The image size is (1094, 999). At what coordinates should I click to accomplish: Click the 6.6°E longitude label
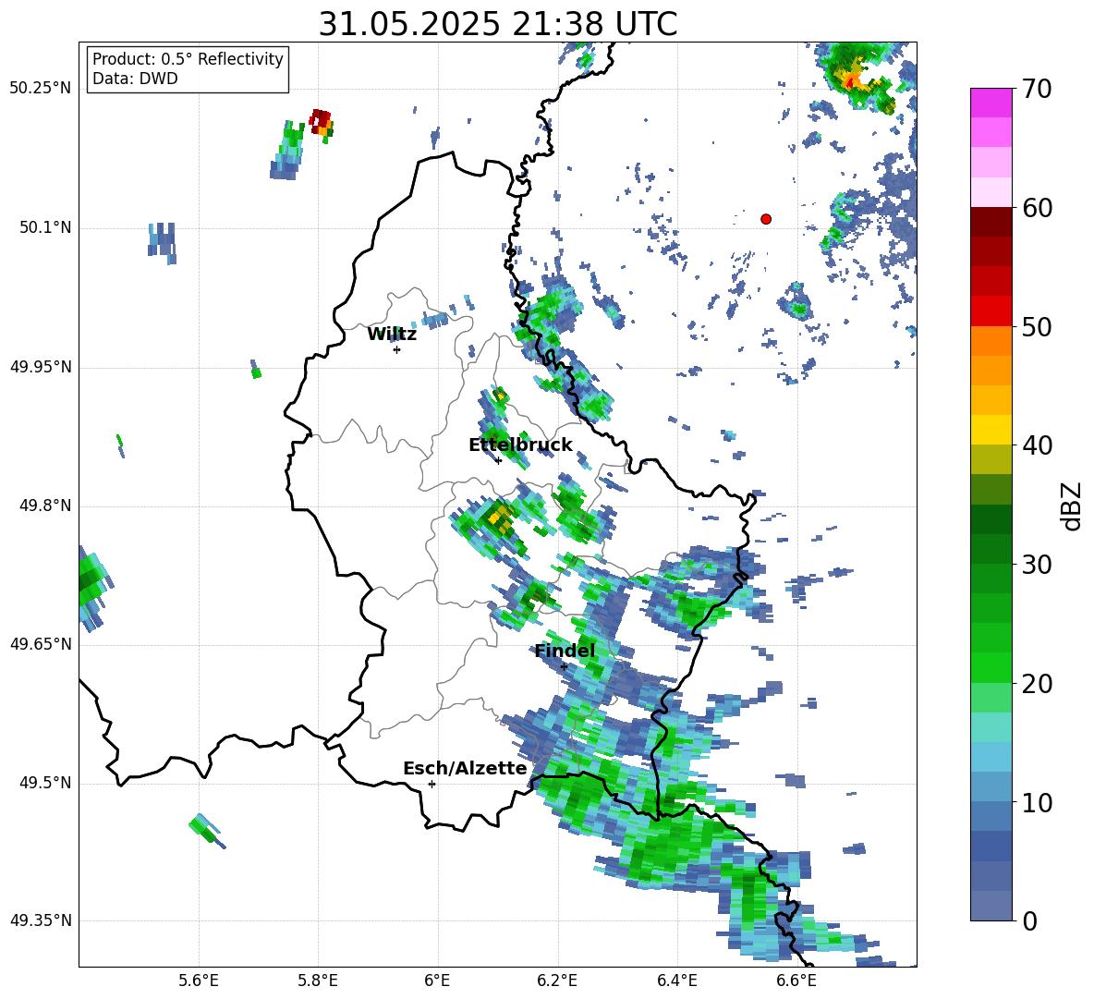[796, 981]
